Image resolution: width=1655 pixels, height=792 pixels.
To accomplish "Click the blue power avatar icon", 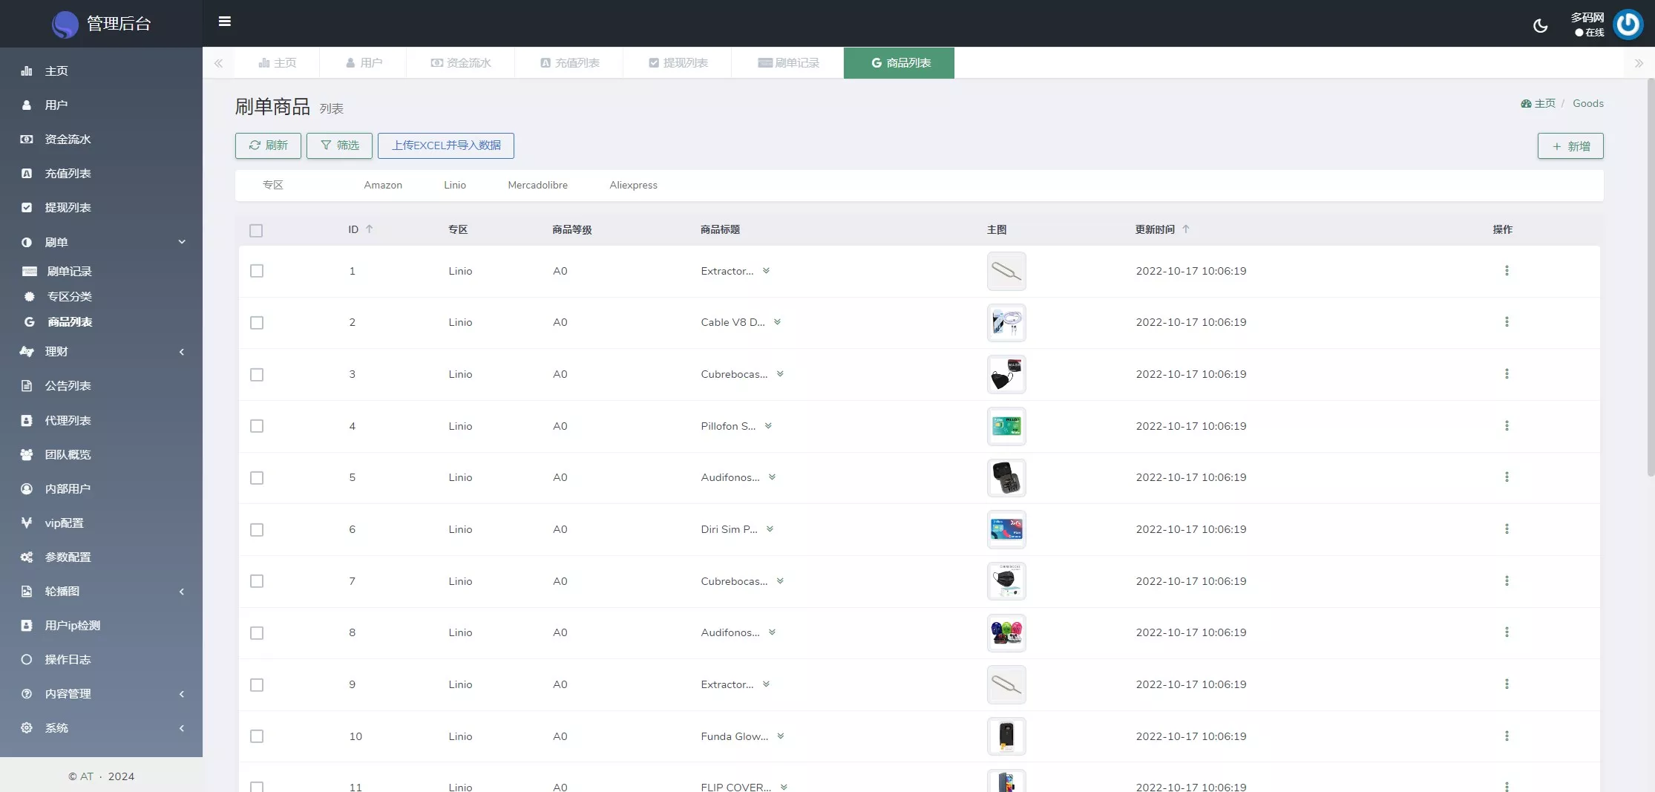I will click(x=1628, y=24).
